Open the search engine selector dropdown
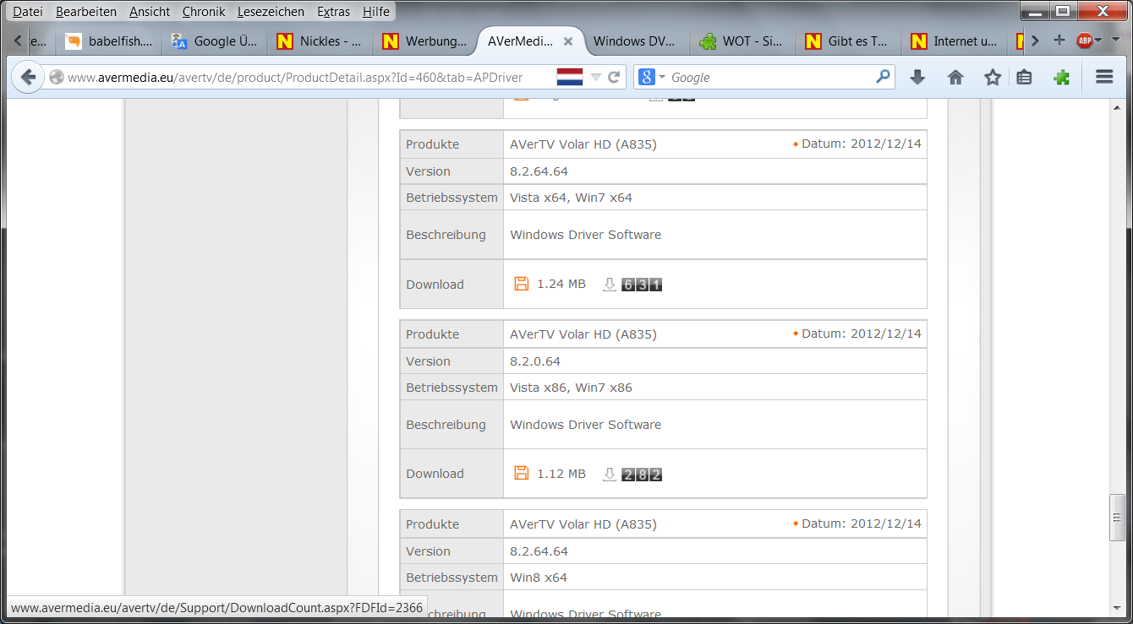This screenshot has height=624, width=1133. coord(662,77)
